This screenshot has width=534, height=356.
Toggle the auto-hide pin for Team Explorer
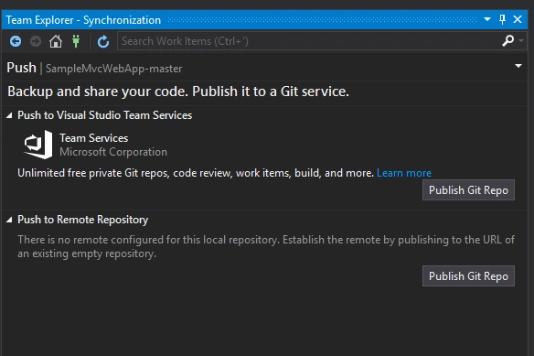[x=502, y=19]
